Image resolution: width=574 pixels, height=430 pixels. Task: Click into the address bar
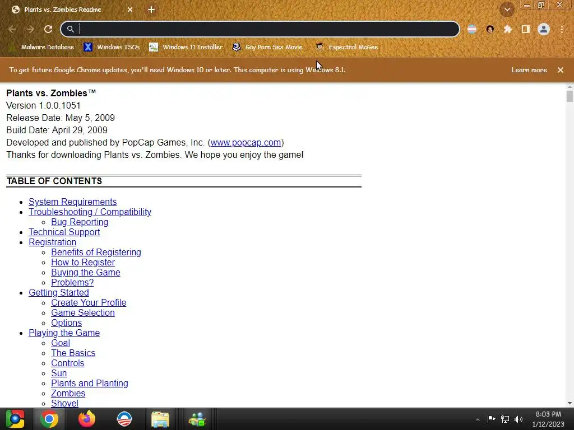coord(260,29)
